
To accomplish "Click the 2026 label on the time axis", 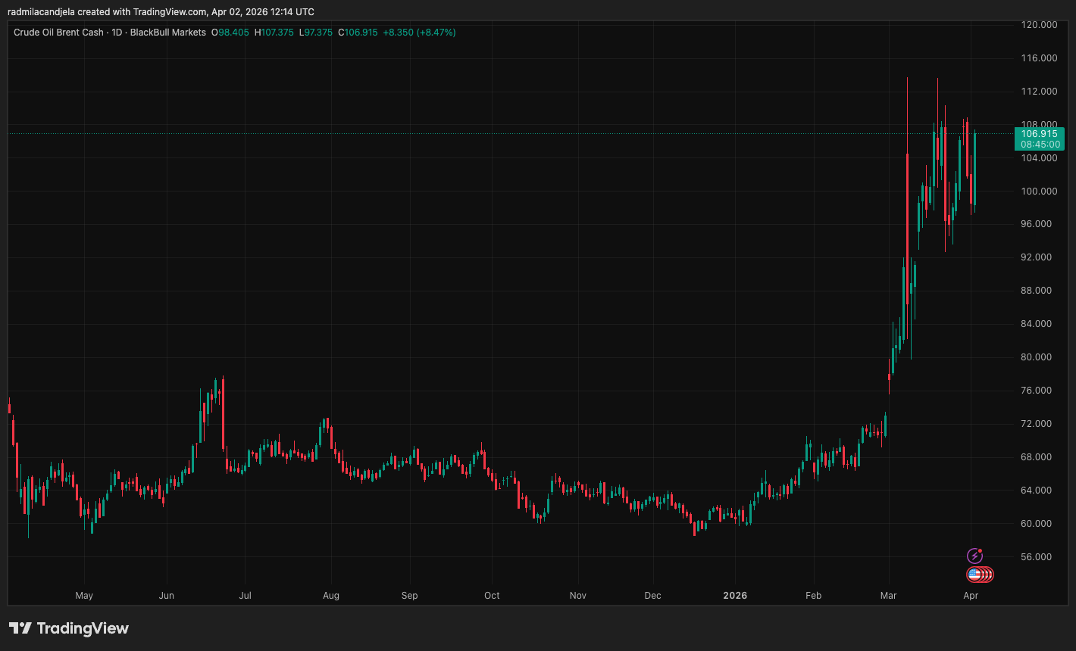I will point(734,596).
